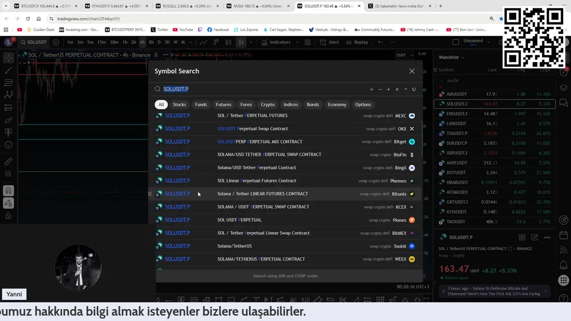Select the zoom in tool

pyautogui.click(x=8, y=174)
